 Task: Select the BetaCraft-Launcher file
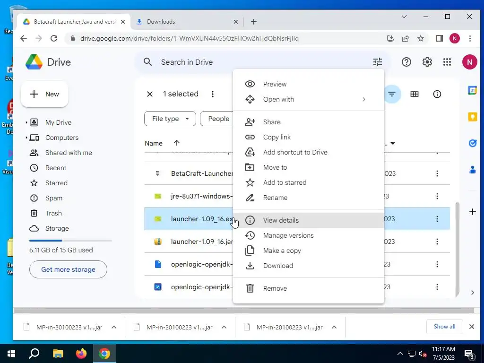coord(202,173)
